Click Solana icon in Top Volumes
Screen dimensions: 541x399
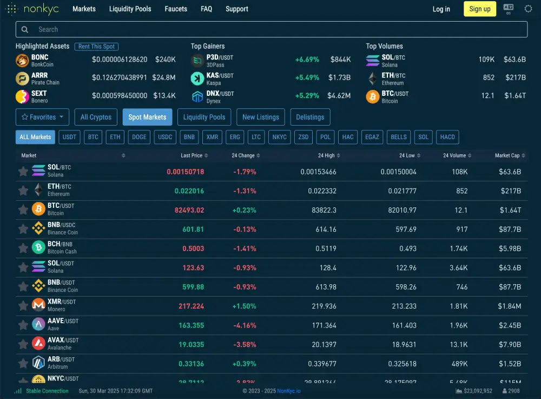pos(373,61)
